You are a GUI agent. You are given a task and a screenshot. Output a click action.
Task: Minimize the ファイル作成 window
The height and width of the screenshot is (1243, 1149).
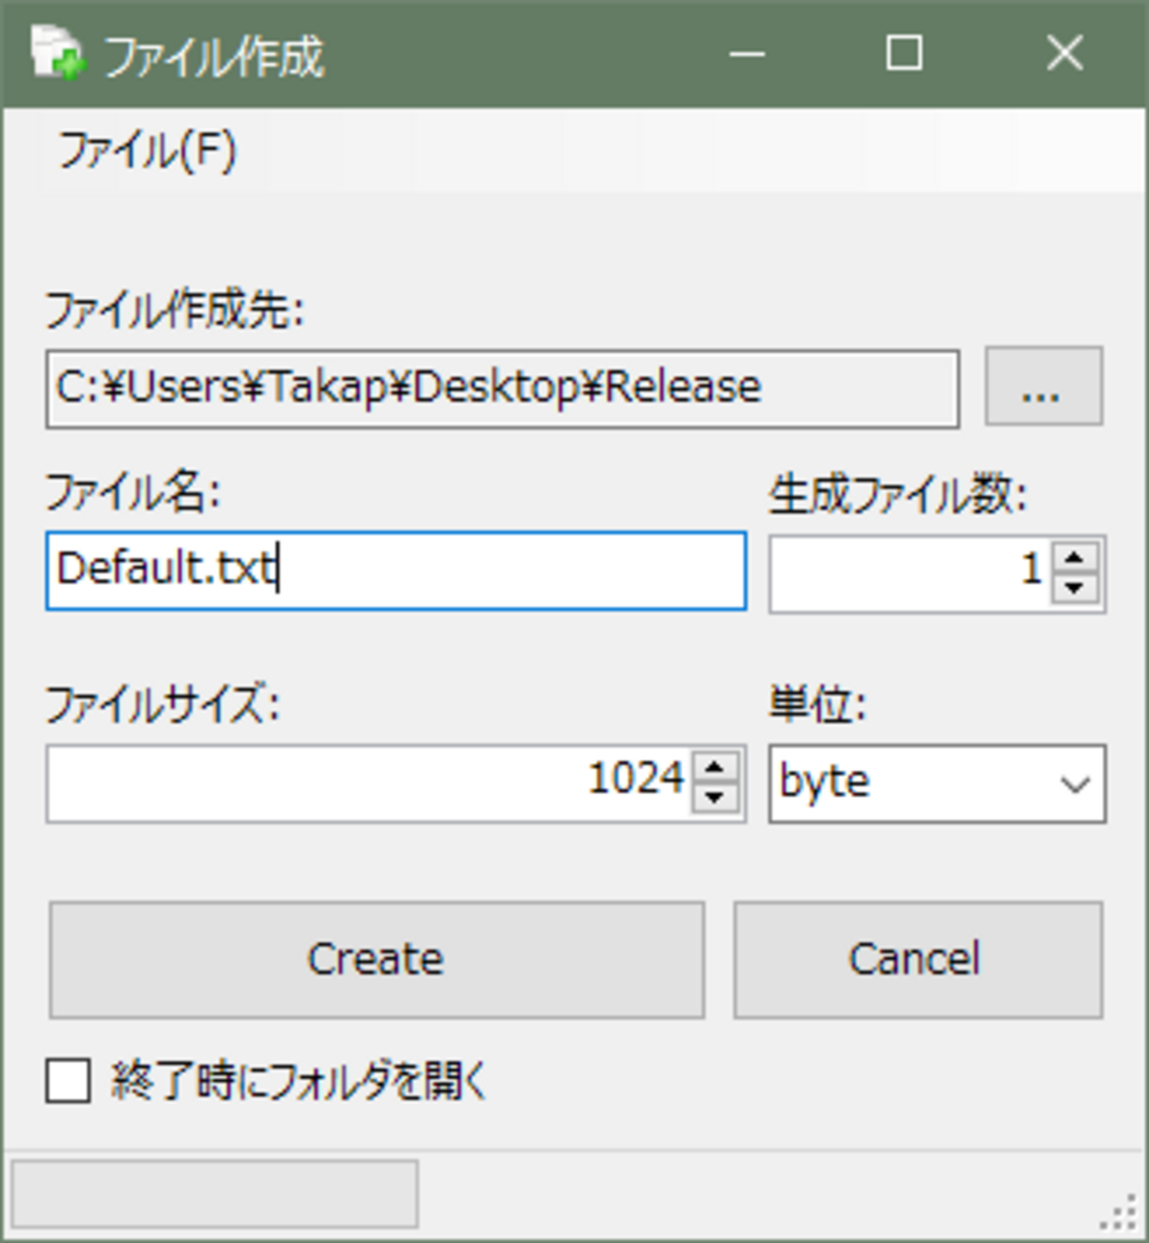point(746,54)
